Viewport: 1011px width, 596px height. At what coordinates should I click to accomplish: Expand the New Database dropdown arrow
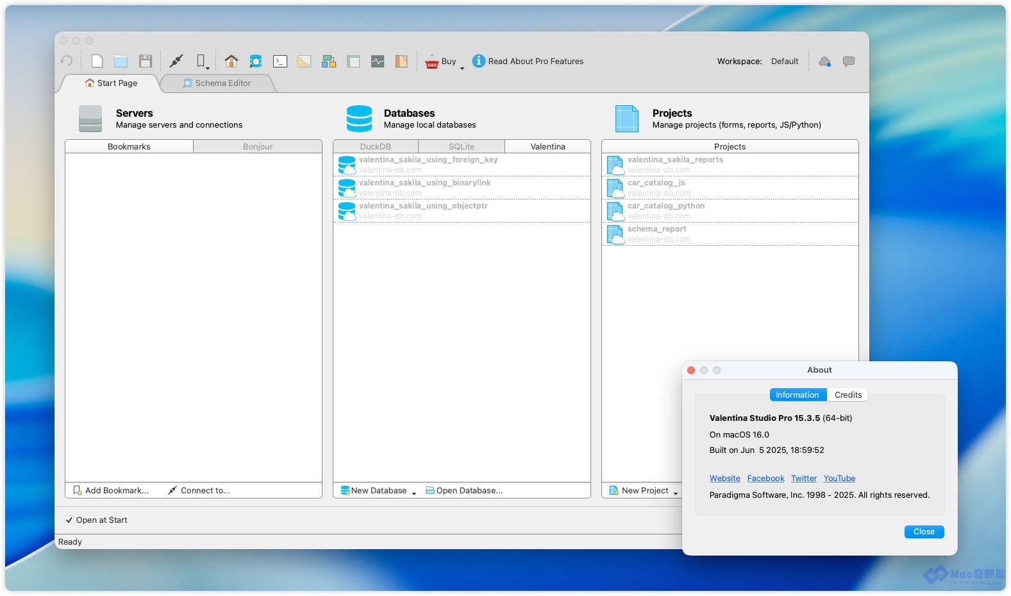(x=414, y=493)
